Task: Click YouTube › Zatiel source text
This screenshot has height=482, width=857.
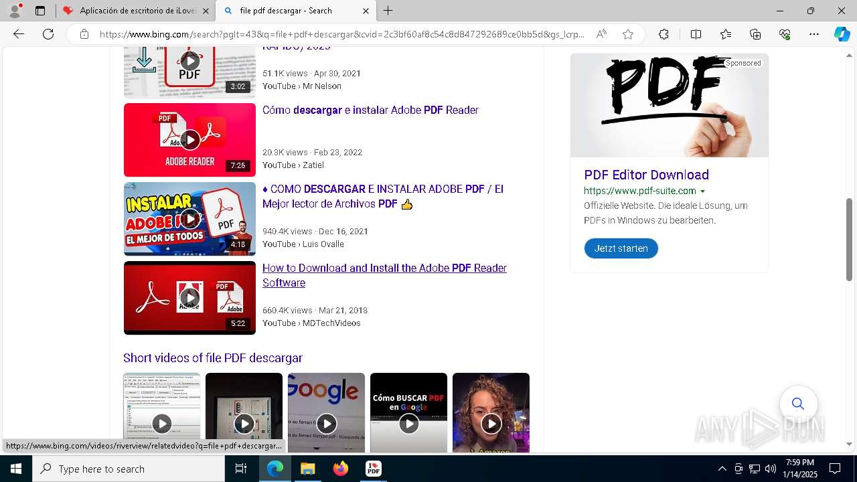Action: click(293, 165)
